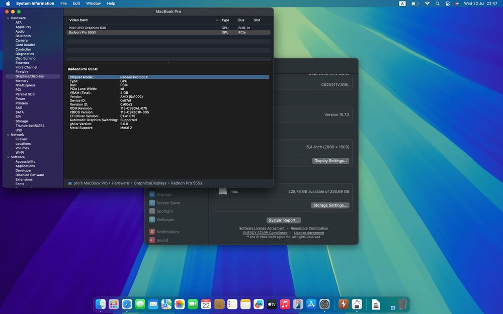Open Maps app in the Dock
The image size is (503, 314).
tap(166, 304)
